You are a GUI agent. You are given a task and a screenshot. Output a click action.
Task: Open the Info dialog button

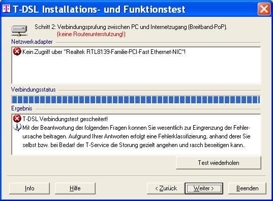pos(29,188)
